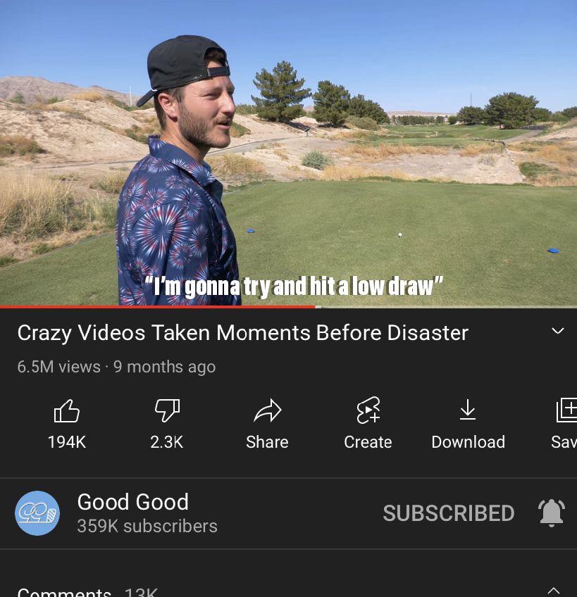Toggle the notification bell for Good Good

point(552,513)
